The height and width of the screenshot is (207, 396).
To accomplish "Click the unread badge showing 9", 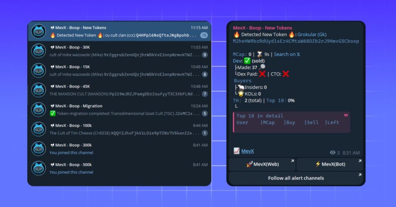I will click(x=205, y=55).
